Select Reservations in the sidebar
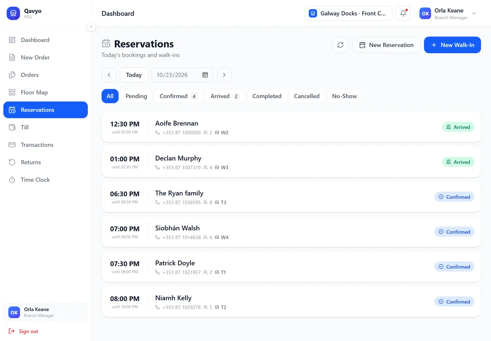The image size is (491, 341). (45, 110)
